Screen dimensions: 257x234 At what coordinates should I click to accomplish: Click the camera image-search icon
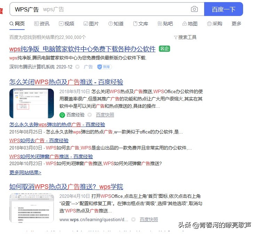click(194, 9)
